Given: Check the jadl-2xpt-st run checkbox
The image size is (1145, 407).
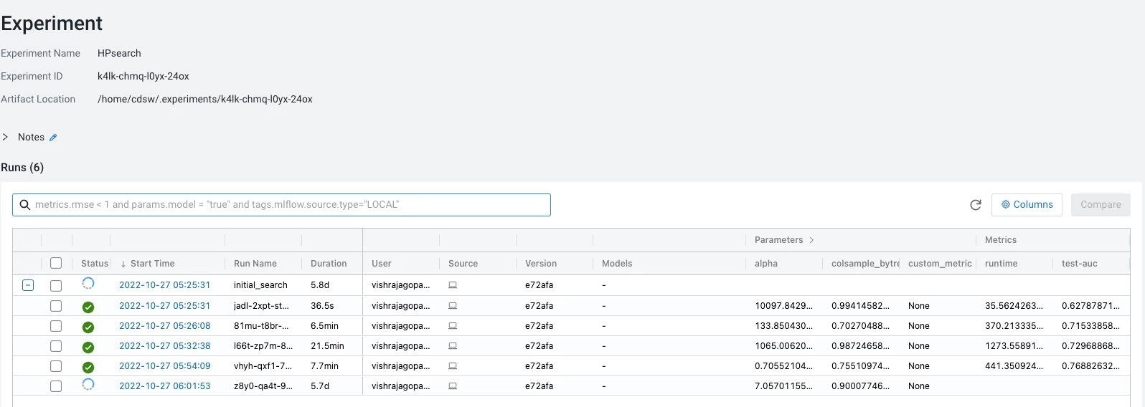Looking at the screenshot, I should pos(56,306).
